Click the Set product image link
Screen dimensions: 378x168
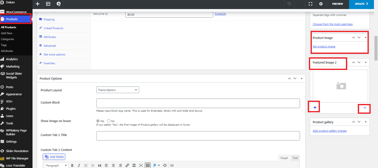324,47
